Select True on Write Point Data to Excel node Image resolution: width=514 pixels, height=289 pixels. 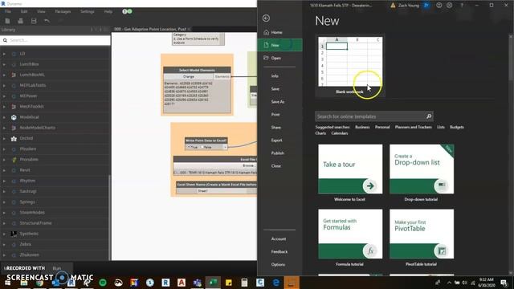pos(193,147)
